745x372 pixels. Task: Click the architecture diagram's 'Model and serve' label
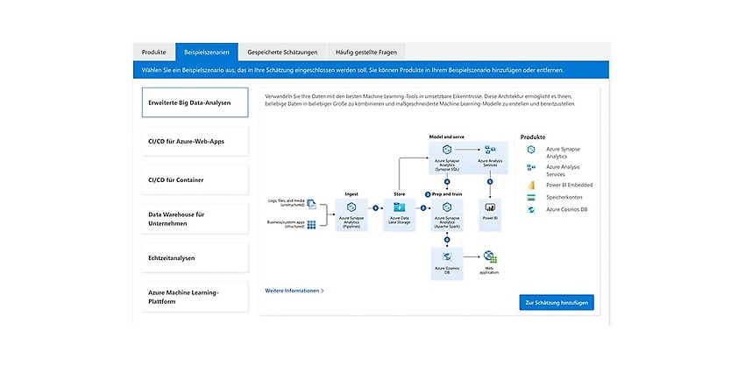(x=447, y=137)
